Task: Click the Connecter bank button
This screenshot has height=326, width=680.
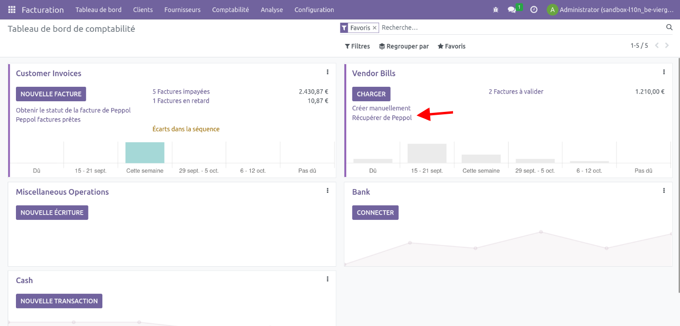Action: [375, 213]
